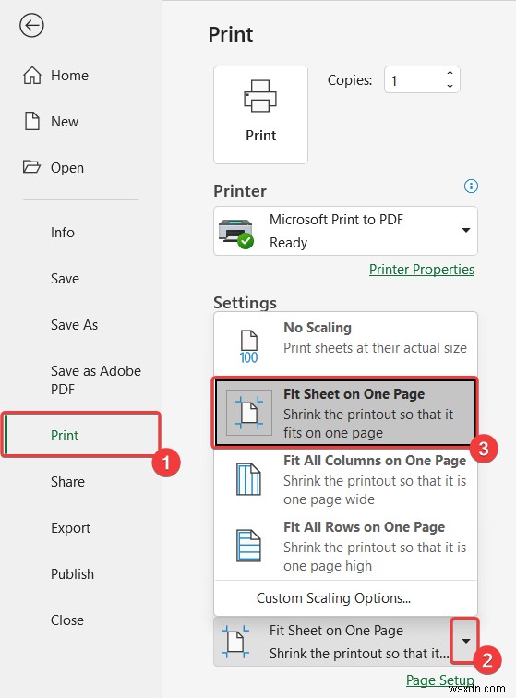516x698 pixels.
Task: Click the printer icon in Print button
Action: (260, 96)
